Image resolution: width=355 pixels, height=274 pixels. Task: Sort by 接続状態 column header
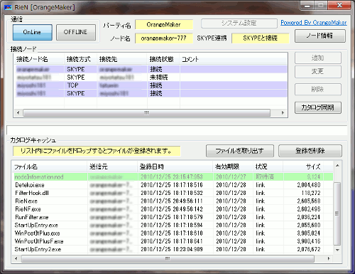[163, 59]
